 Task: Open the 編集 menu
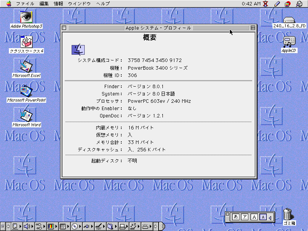coord(44,4)
